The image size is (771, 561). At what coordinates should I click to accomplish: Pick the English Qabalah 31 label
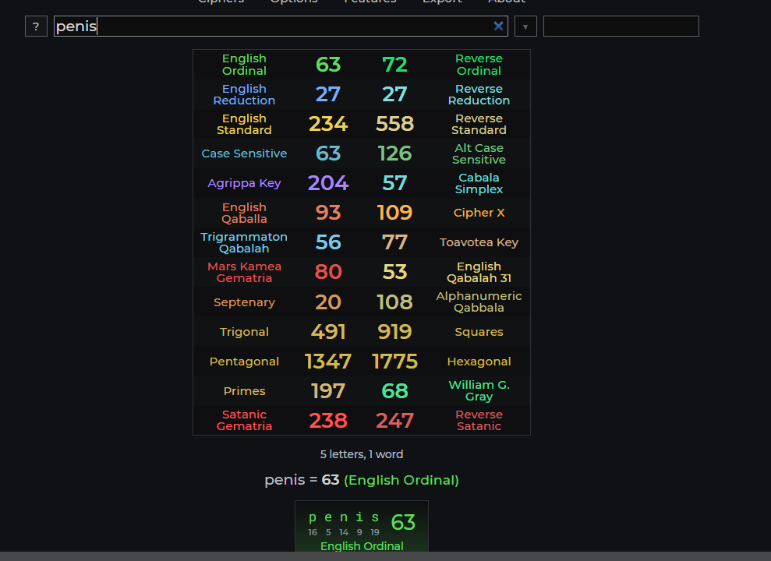tap(479, 272)
